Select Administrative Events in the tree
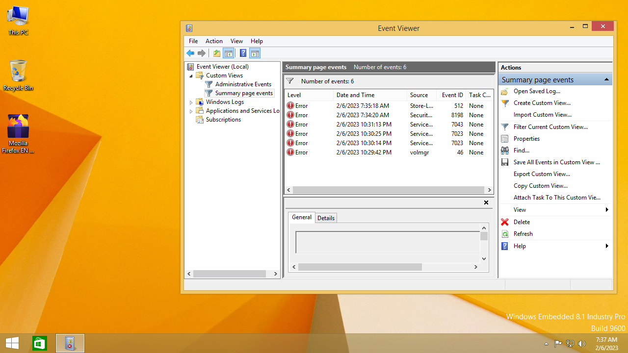Viewport: 628px width, 353px height. click(x=243, y=84)
